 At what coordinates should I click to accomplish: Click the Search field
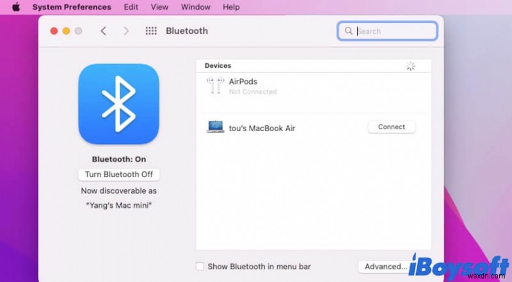tap(387, 31)
